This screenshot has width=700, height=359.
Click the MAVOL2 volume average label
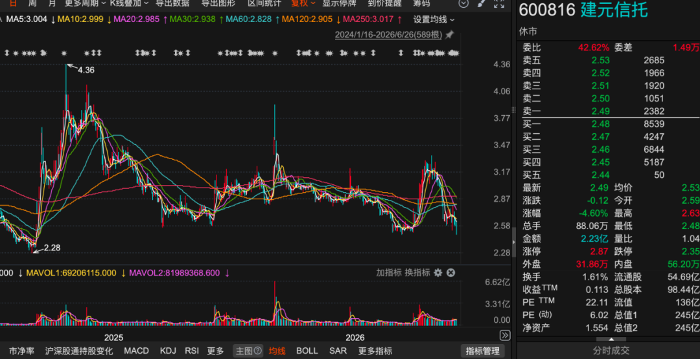pyautogui.click(x=174, y=272)
